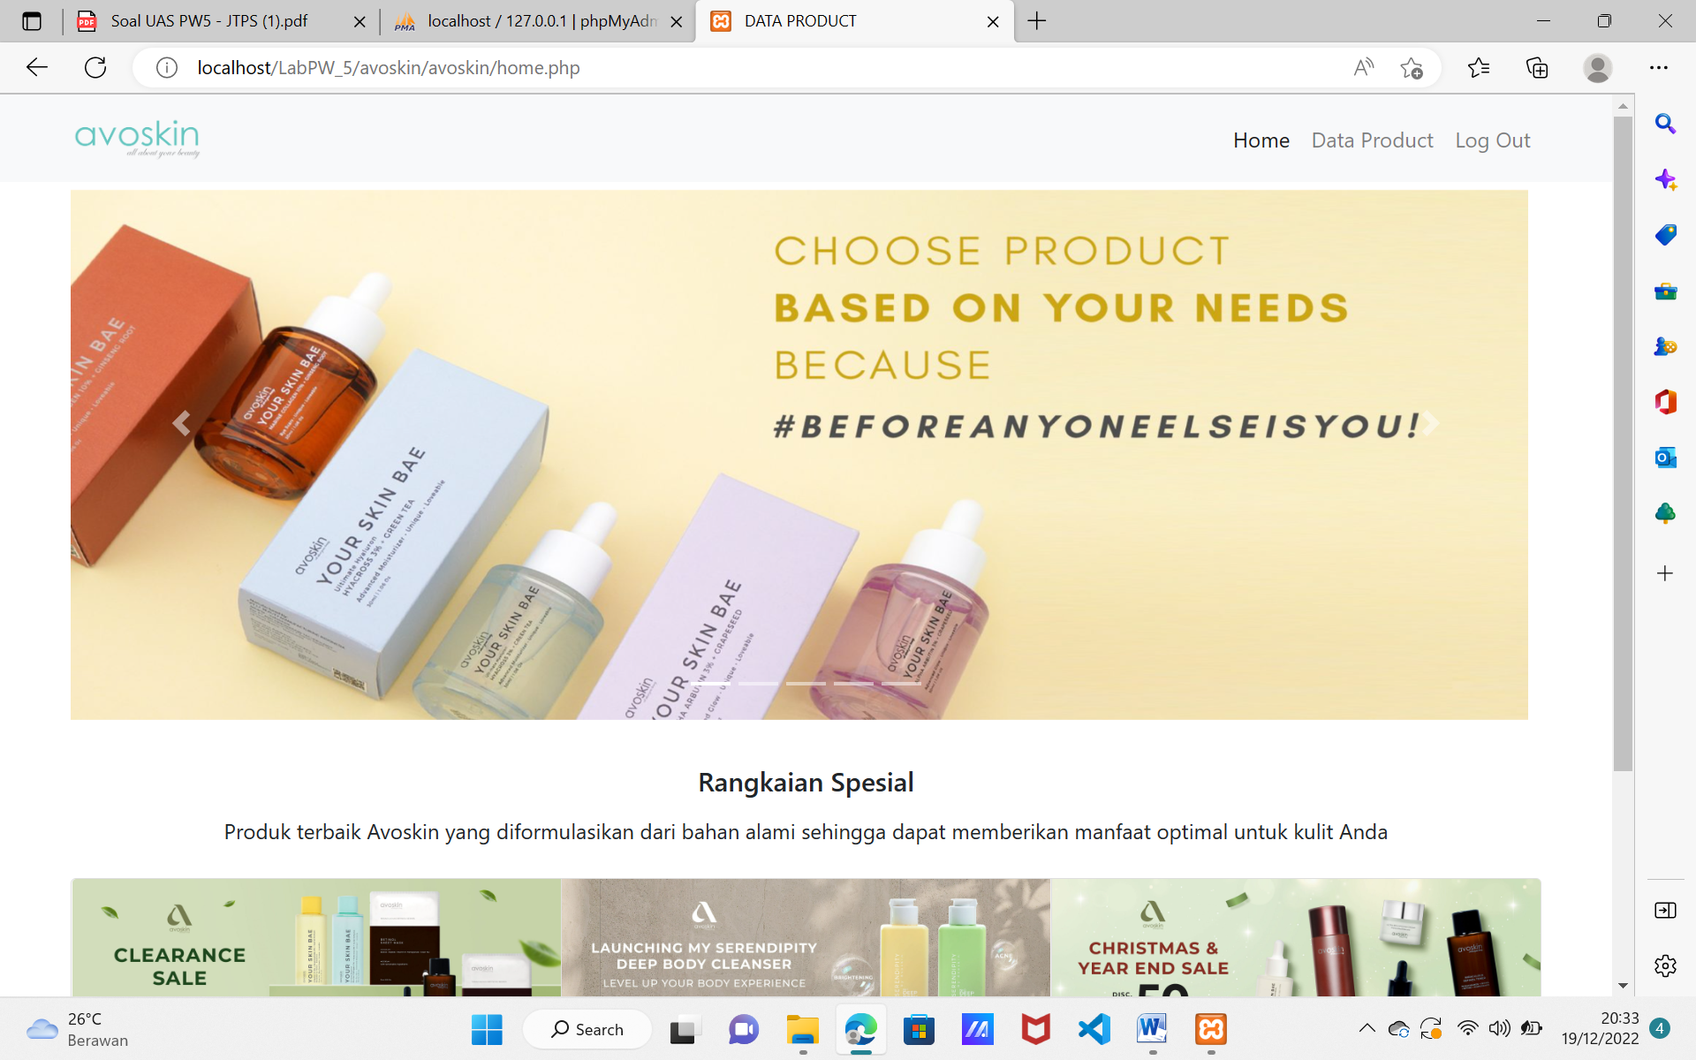
Task: Select the third carousel indicator
Action: coord(806,684)
